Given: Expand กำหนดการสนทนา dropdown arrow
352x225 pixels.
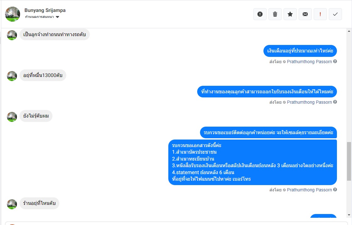Looking at the screenshot, I should tap(57, 17).
